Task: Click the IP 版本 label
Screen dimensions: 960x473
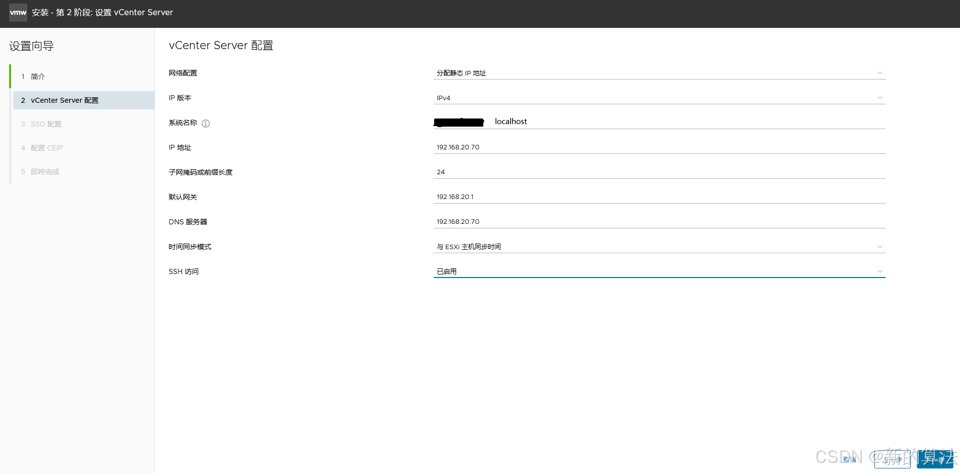Action: pos(180,98)
